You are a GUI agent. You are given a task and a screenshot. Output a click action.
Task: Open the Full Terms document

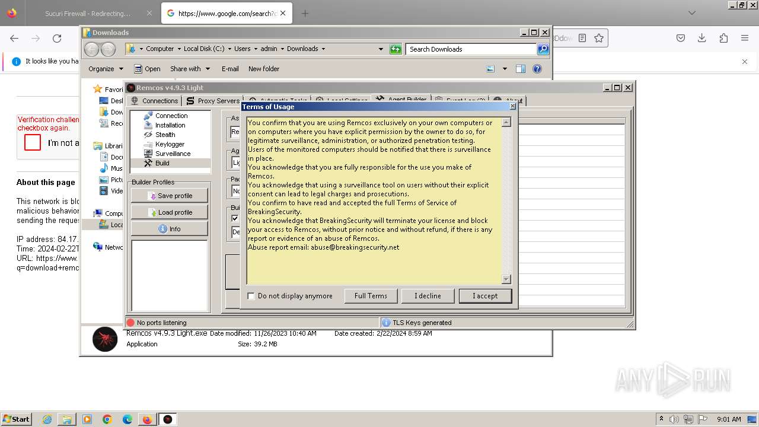click(x=371, y=295)
